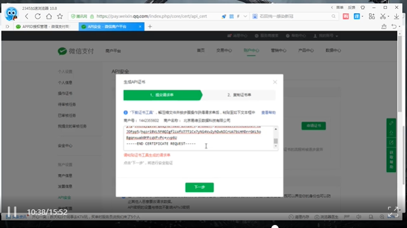Screen dimensions: 407x228
Task: Click the browser skin shirt icon
Action: pos(363,7)
